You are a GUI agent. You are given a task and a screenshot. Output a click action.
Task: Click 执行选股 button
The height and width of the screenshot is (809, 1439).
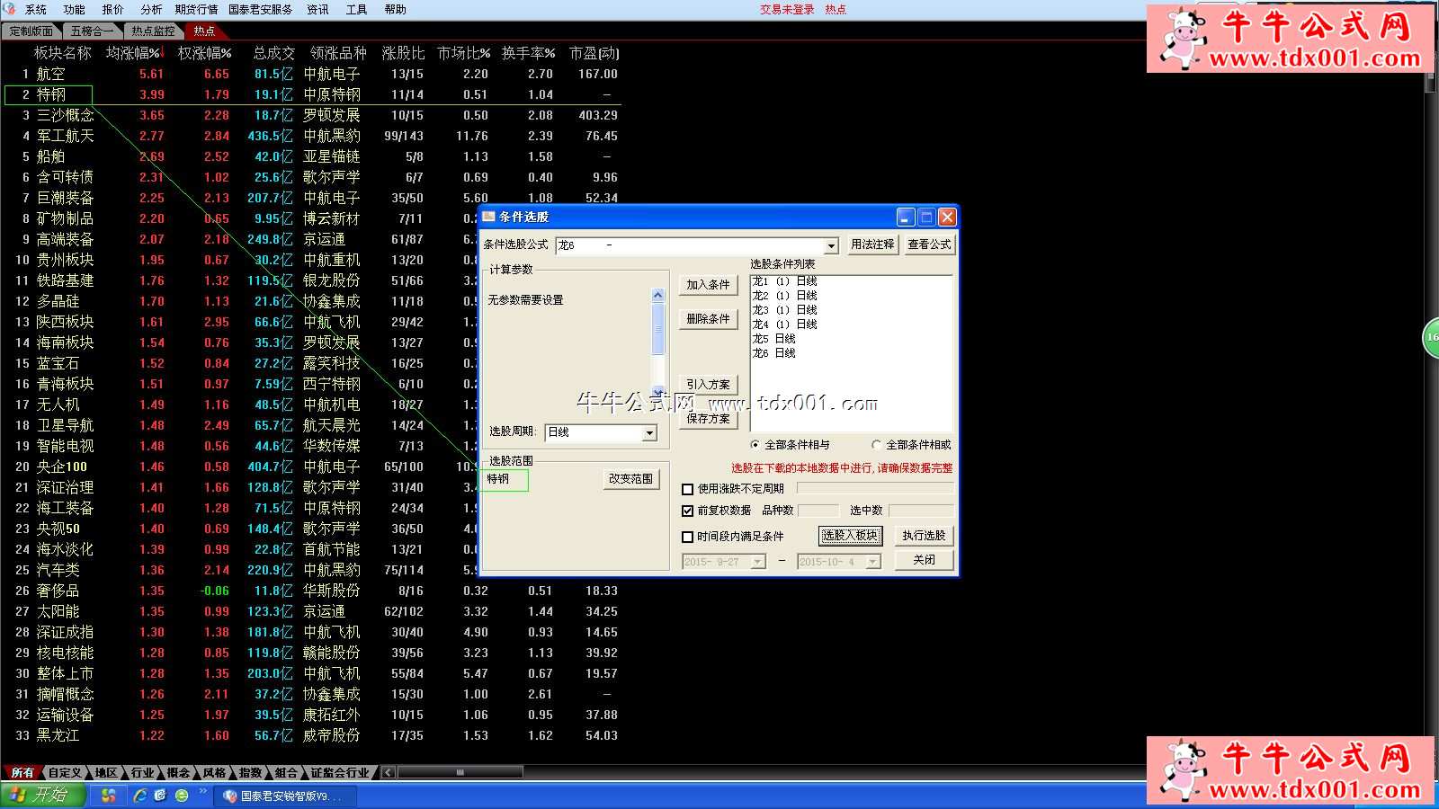click(924, 536)
